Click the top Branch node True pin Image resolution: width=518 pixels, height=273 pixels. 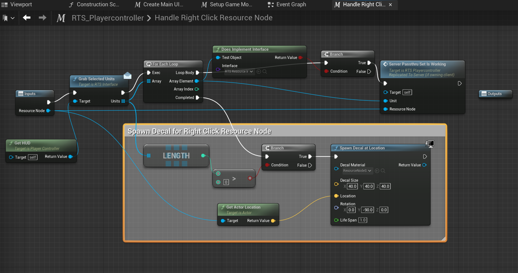point(369,63)
